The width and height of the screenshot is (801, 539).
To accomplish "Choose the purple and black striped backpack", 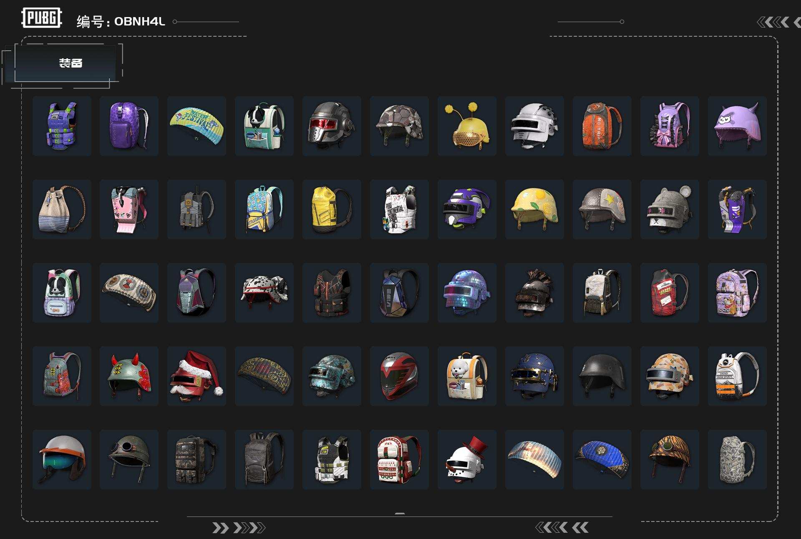I will 737,209.
